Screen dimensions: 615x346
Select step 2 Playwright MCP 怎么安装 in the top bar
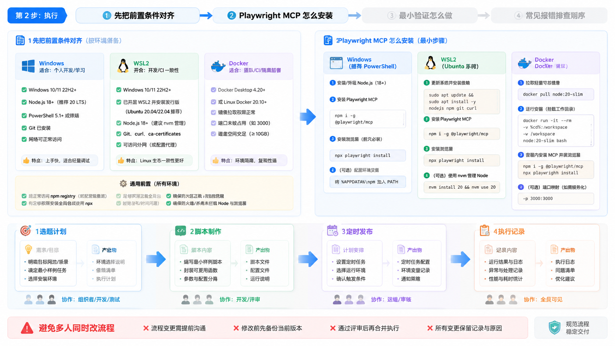280,15
